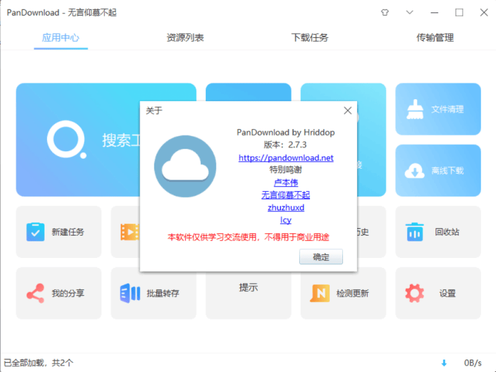
Task: Switch to the 传输管理 tab
Action: [x=436, y=37]
